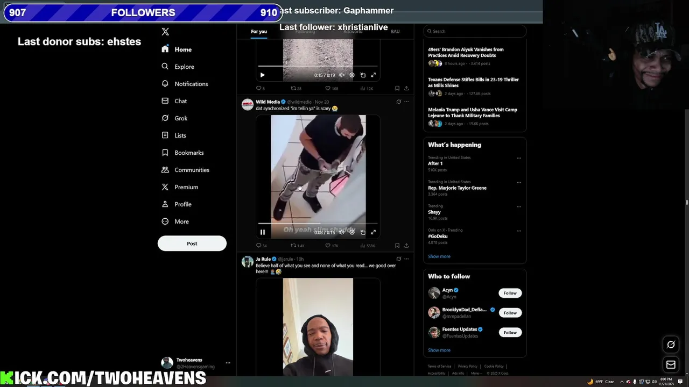Viewport: 689px width, 387px height.
Task: Open more options for #GoDeku trend
Action: [519, 231]
